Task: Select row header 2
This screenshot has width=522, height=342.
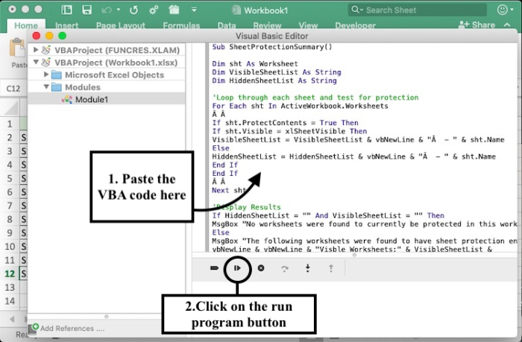Action: 10,137
